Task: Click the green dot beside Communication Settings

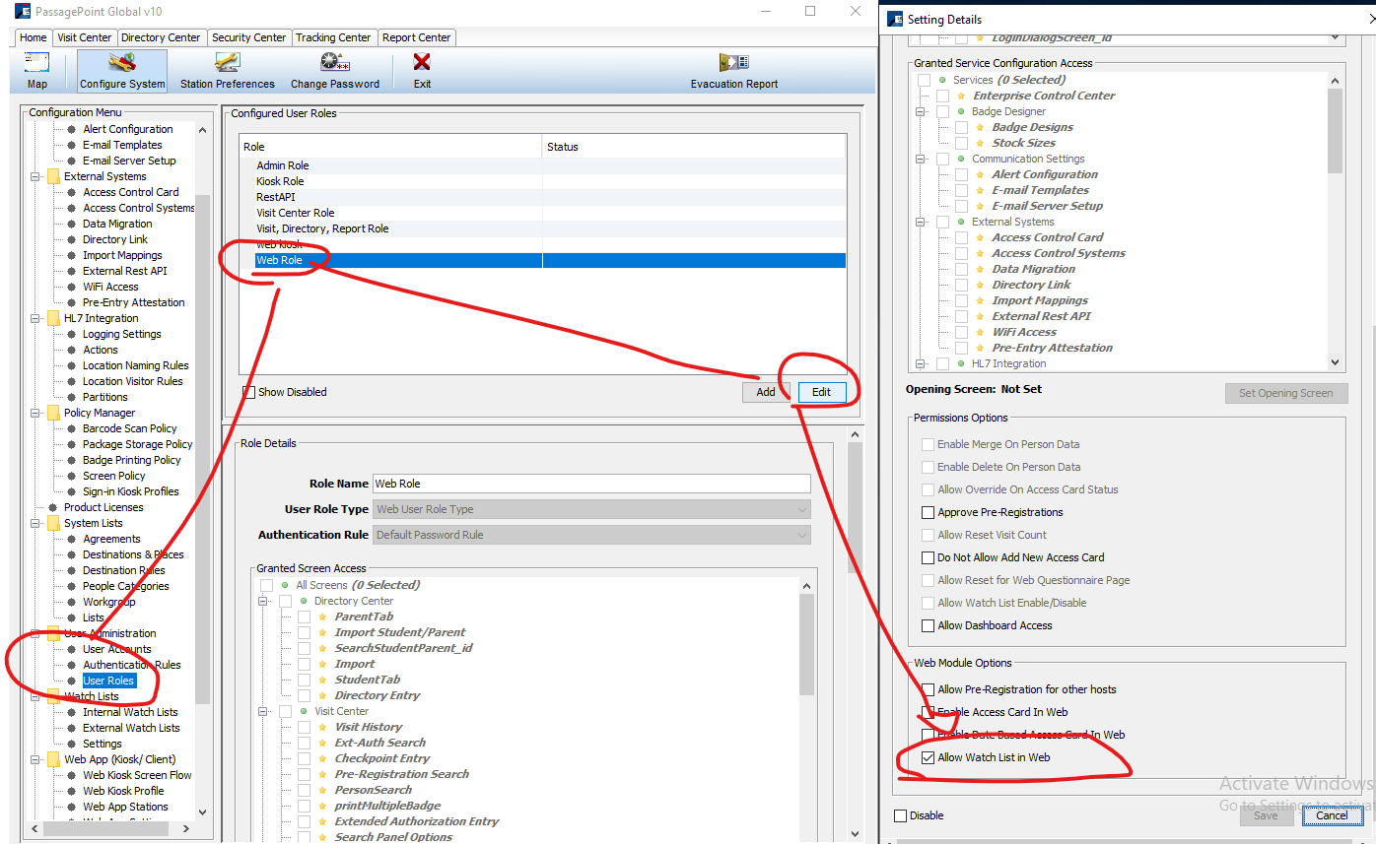Action: click(961, 159)
